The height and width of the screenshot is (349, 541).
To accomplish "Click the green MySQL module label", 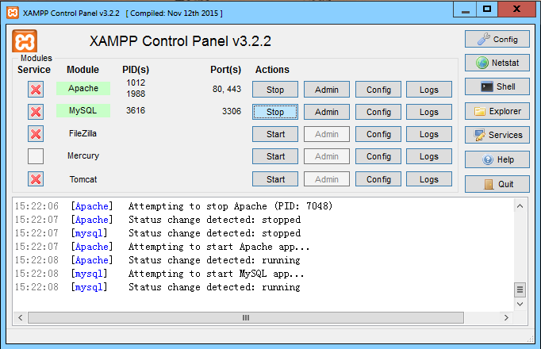I will (83, 111).
